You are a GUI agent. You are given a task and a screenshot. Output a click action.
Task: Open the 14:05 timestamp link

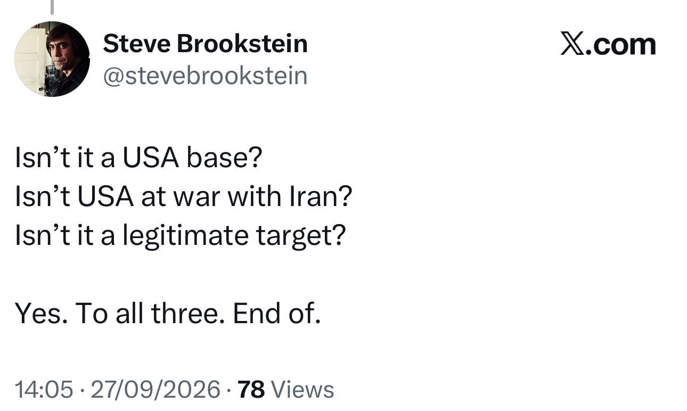(44, 390)
